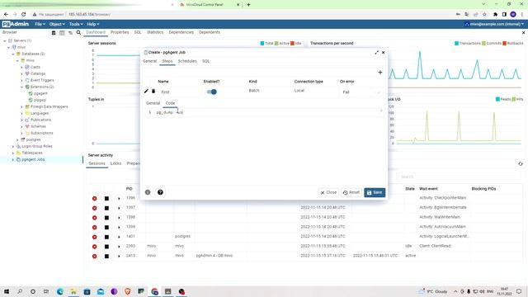Close the dashboard panel with X icon
Image resolution: width=528 pixels, height=297 pixels.
tap(523, 33)
